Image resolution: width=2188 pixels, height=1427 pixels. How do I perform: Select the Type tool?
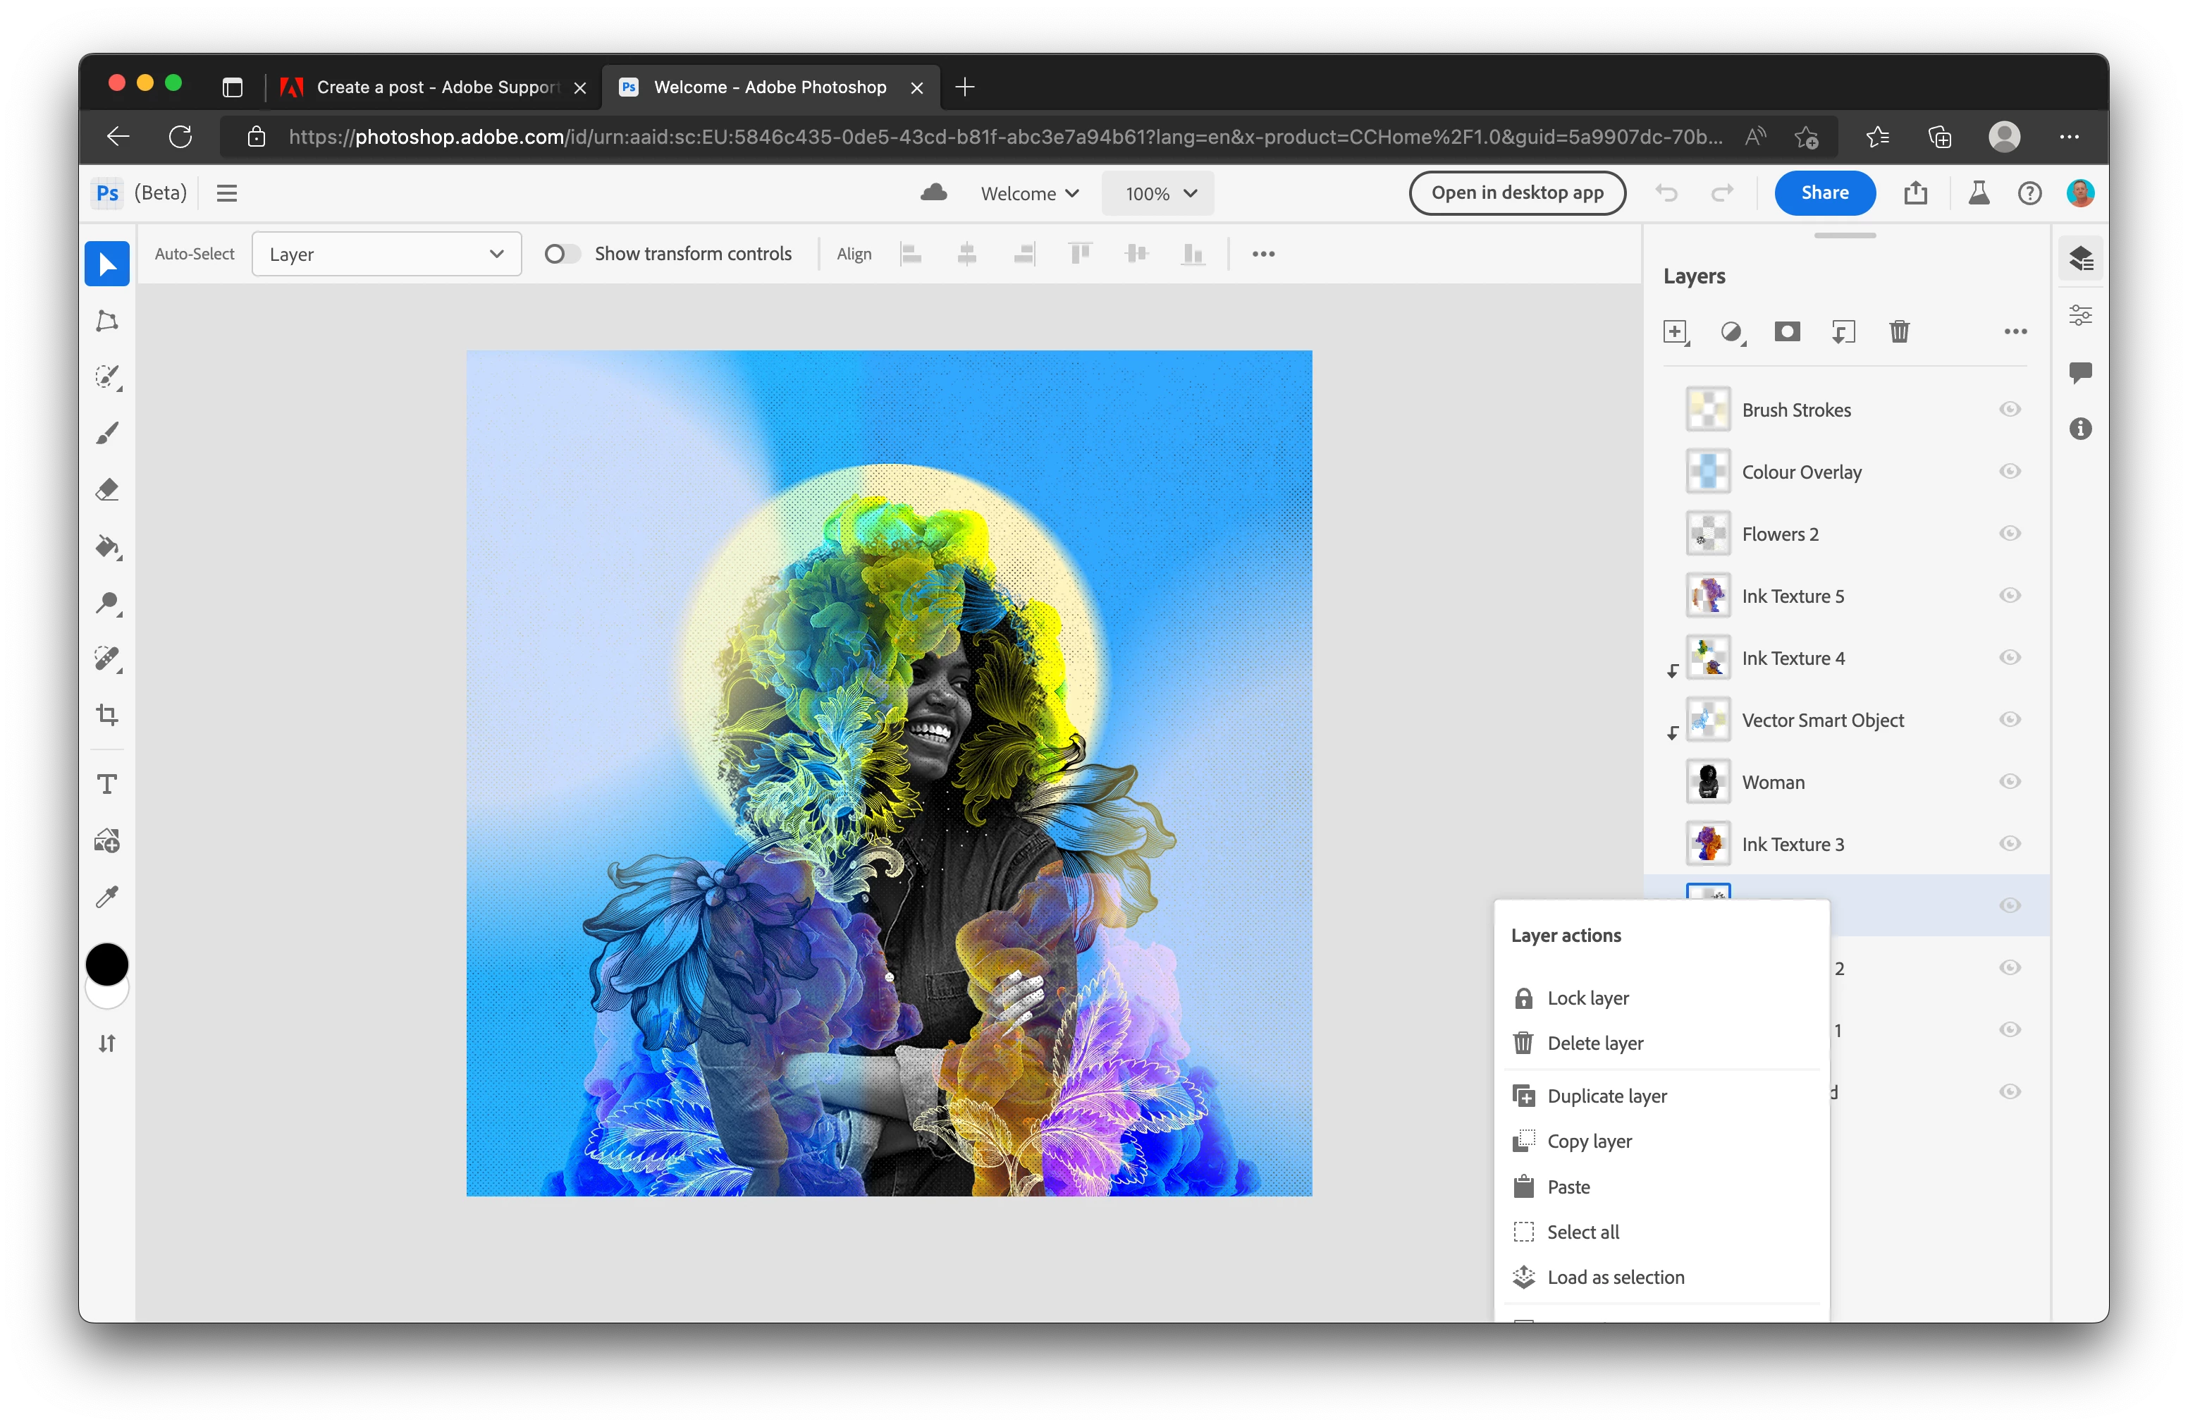[108, 784]
